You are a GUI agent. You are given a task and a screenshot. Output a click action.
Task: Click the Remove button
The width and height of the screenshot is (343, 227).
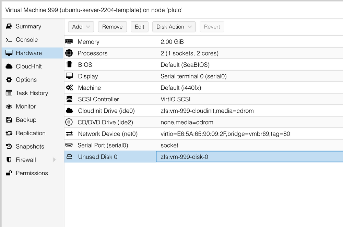coord(112,27)
